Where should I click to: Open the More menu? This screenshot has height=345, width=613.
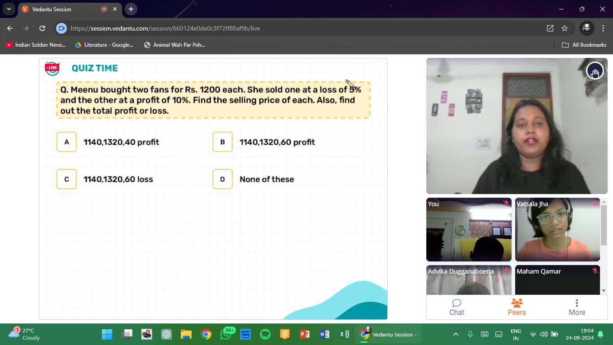click(x=577, y=307)
